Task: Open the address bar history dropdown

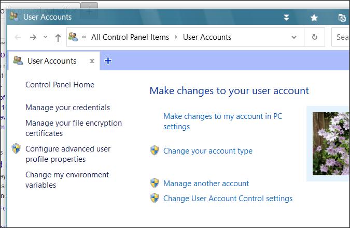Action: (294, 37)
